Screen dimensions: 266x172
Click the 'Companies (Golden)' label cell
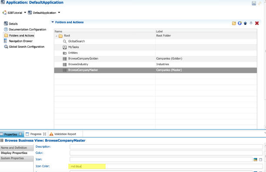pyautogui.click(x=169, y=59)
